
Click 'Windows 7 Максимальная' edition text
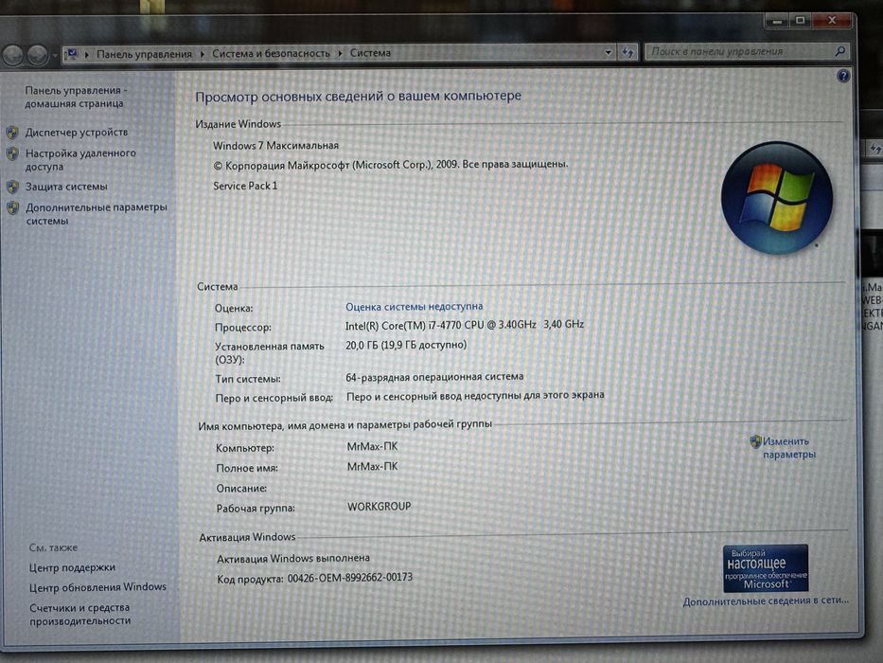[276, 146]
